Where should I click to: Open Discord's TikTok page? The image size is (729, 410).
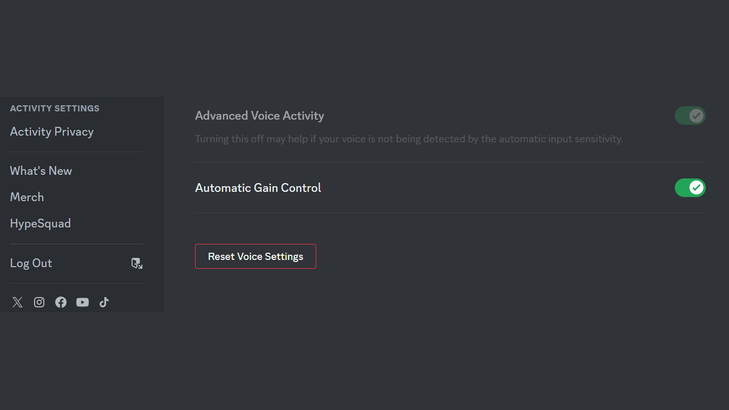point(104,302)
